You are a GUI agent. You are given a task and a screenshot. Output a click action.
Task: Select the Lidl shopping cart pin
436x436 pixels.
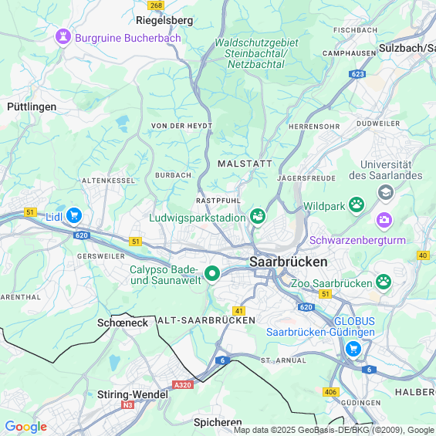[74, 216]
